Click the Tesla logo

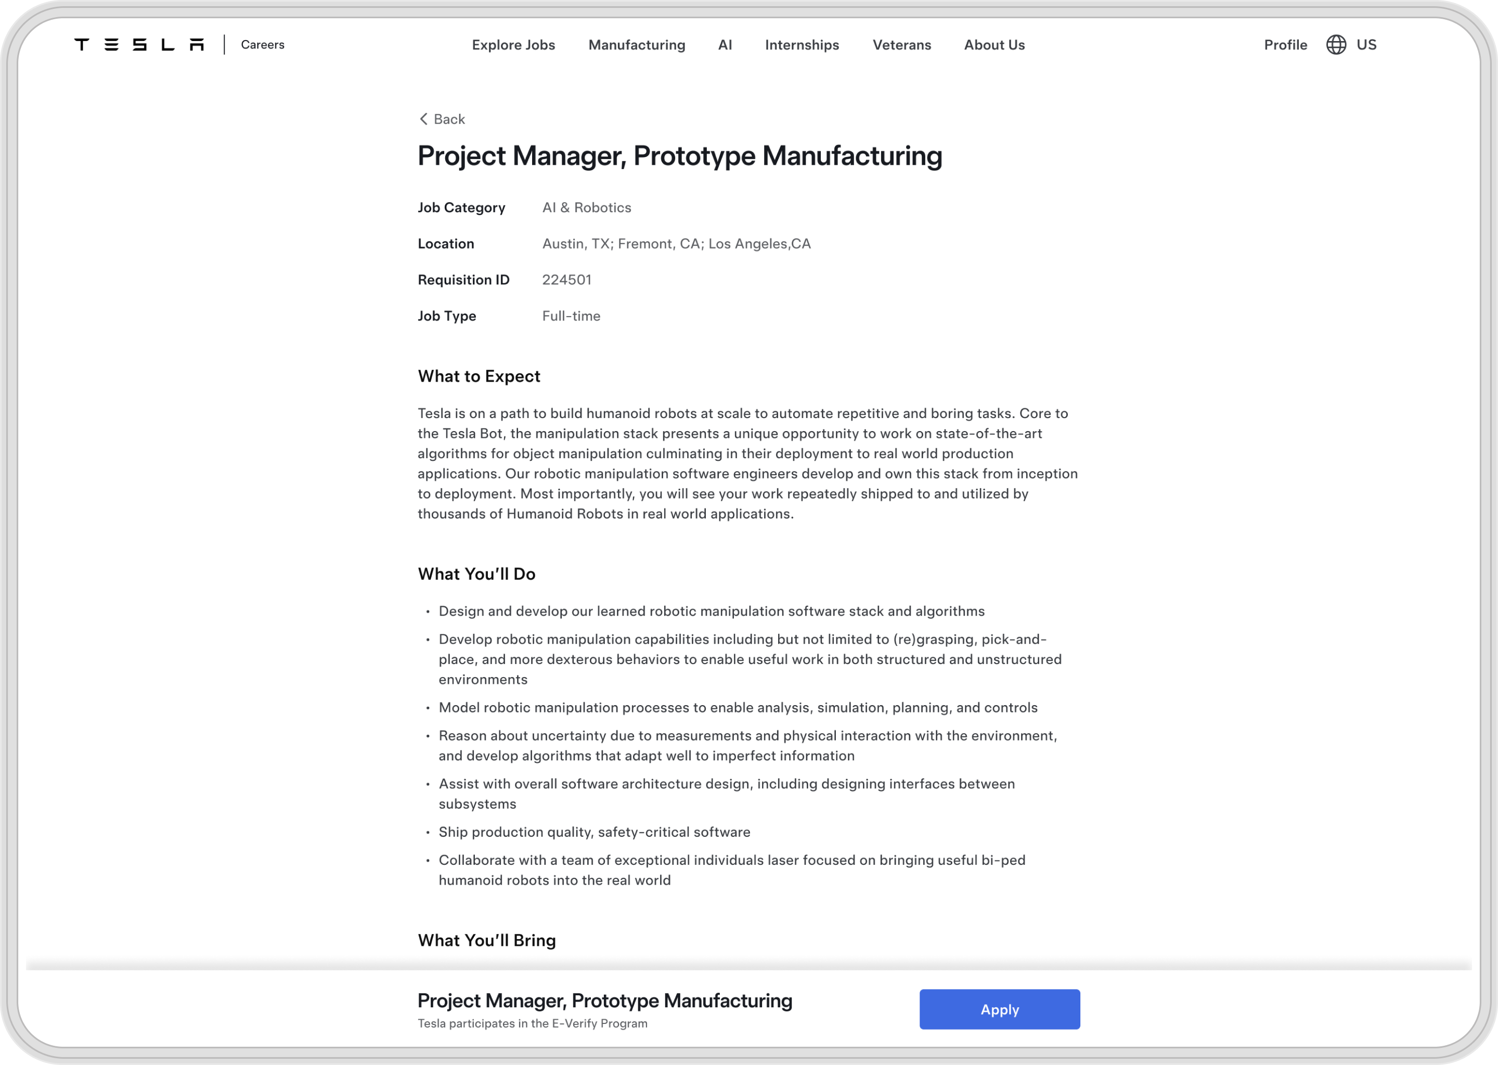click(139, 45)
